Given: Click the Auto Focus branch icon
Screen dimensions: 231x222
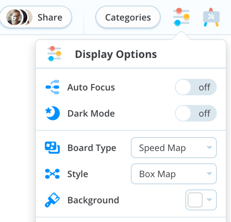Looking at the screenshot, I should pos(52,87).
